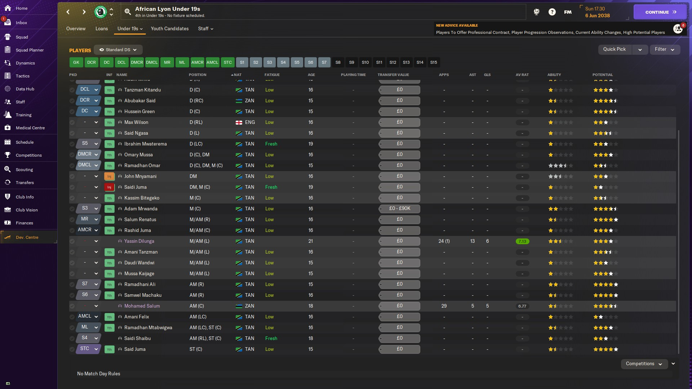Open the Inbox sidebar icon
692x389 pixels.
pyautogui.click(x=8, y=22)
